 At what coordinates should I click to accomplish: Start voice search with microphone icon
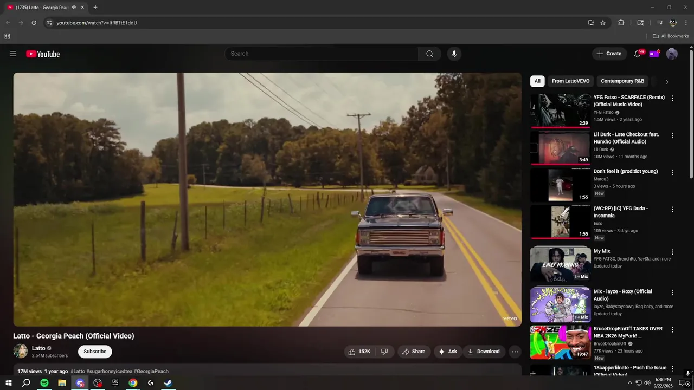tap(454, 54)
